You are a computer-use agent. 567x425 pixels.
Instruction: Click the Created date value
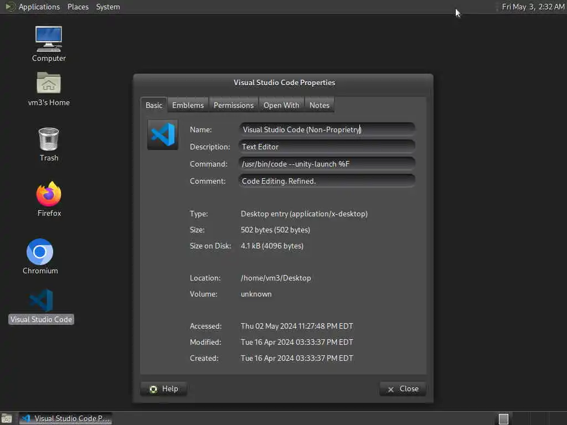coord(297,358)
